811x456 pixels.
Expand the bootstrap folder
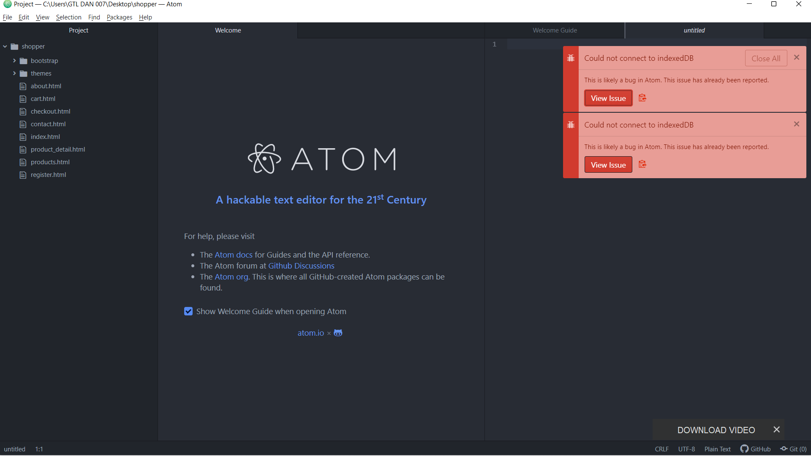[x=14, y=61]
